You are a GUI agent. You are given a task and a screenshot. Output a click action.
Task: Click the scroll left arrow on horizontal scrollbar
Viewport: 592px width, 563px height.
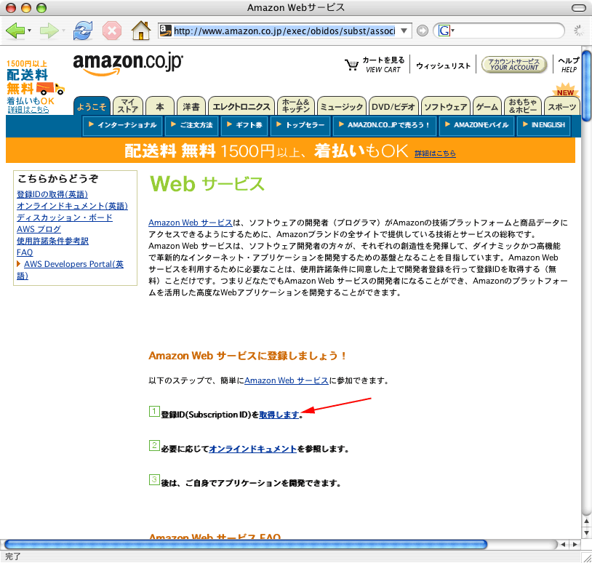(x=564, y=545)
